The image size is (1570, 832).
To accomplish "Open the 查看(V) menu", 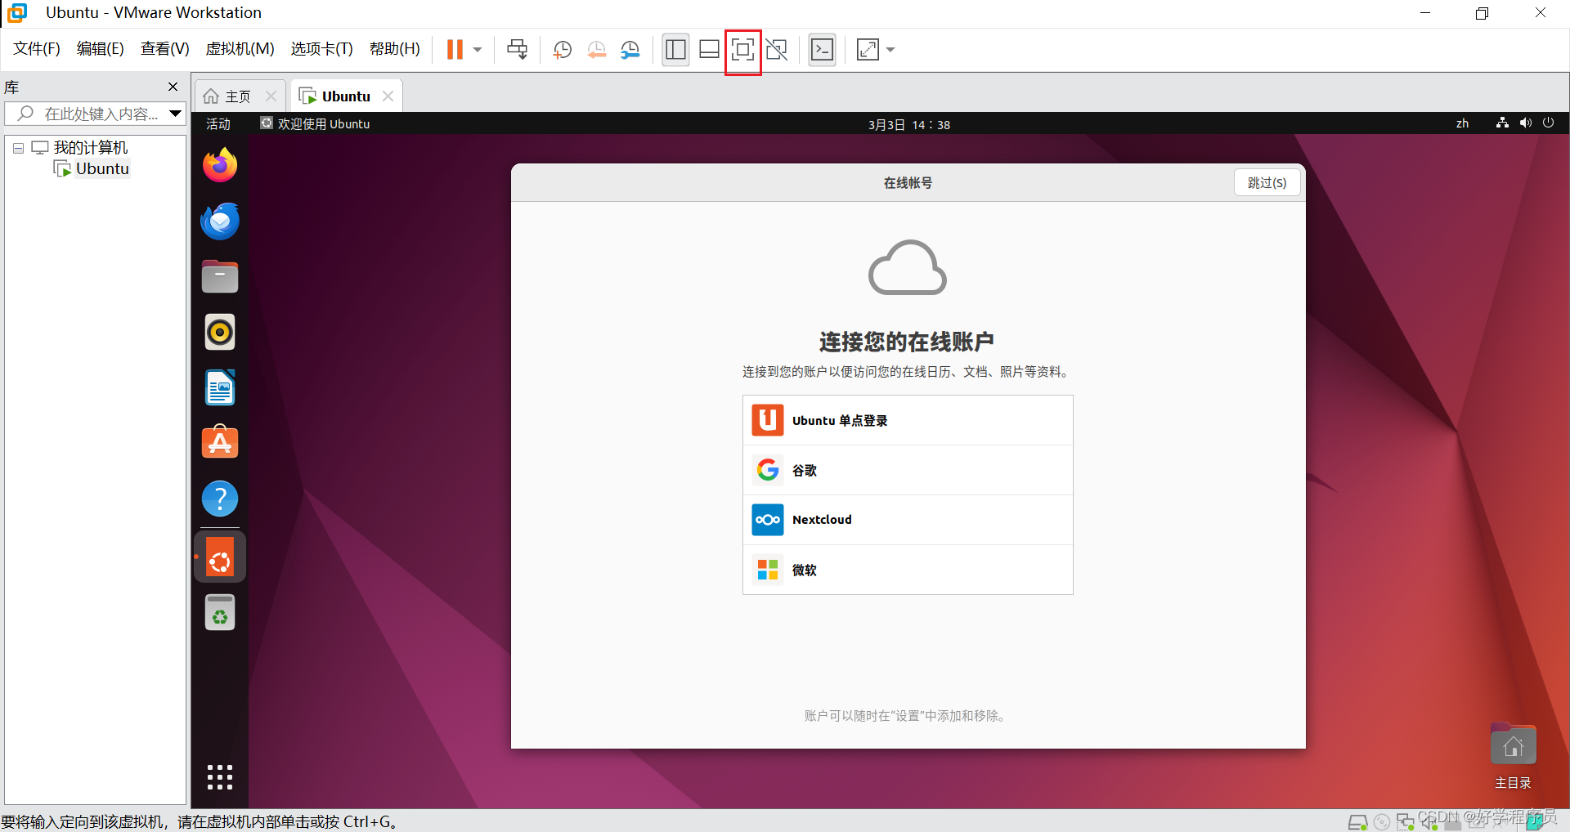I will [164, 49].
